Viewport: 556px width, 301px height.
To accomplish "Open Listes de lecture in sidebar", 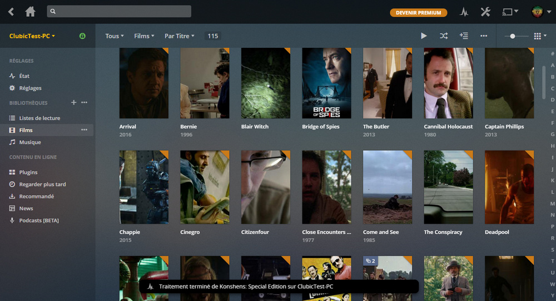I will [39, 118].
